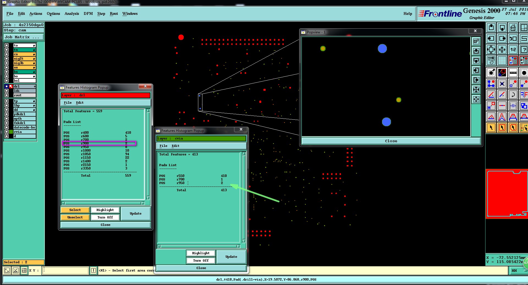Image resolution: width=528 pixels, height=285 pixels.
Task: Click Turn Off button in cvia histogram popup
Action: [201, 261]
